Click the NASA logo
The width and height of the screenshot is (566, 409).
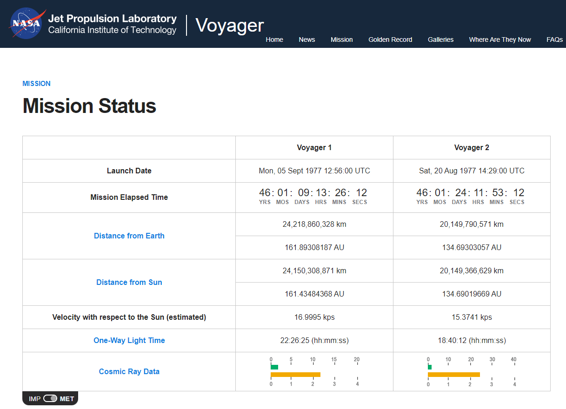click(x=27, y=24)
